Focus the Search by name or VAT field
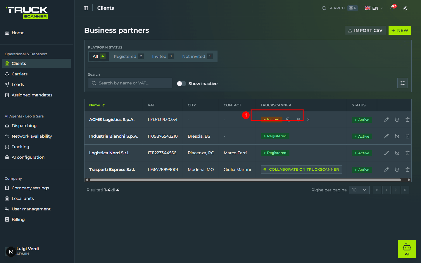421x263 pixels. tap(130, 83)
